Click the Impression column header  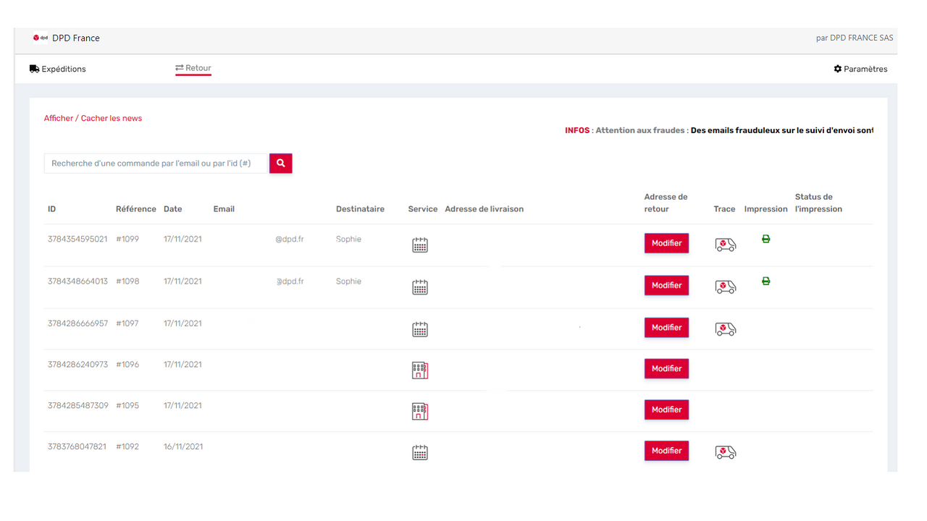[765, 209]
